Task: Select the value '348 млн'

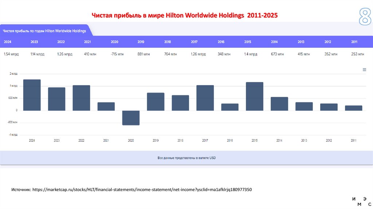Action: [224, 54]
